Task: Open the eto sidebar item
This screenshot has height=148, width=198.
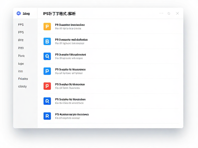Action: [20, 71]
